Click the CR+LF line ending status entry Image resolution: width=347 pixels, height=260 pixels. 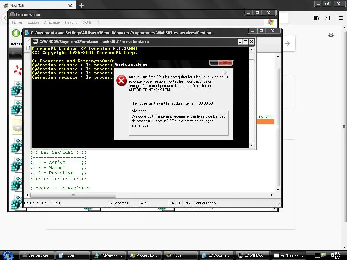(175, 203)
